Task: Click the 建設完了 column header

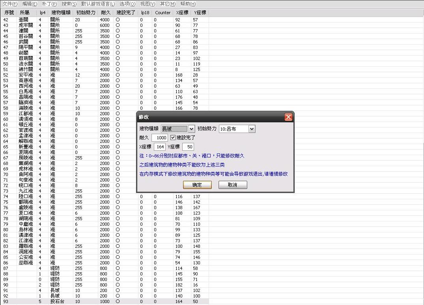Action: [126, 13]
